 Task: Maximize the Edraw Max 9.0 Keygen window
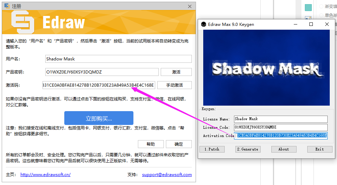(x=311, y=24)
